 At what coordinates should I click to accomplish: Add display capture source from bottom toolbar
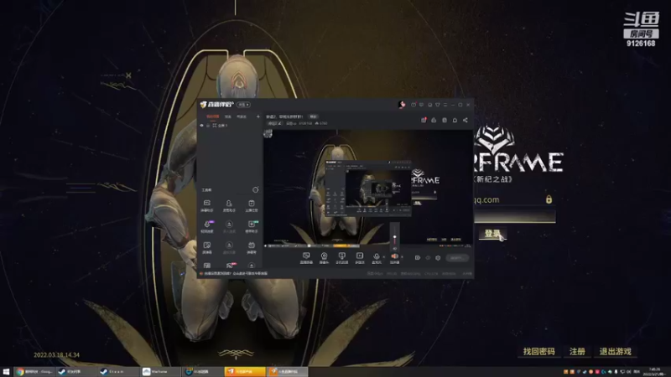pyautogui.click(x=341, y=258)
